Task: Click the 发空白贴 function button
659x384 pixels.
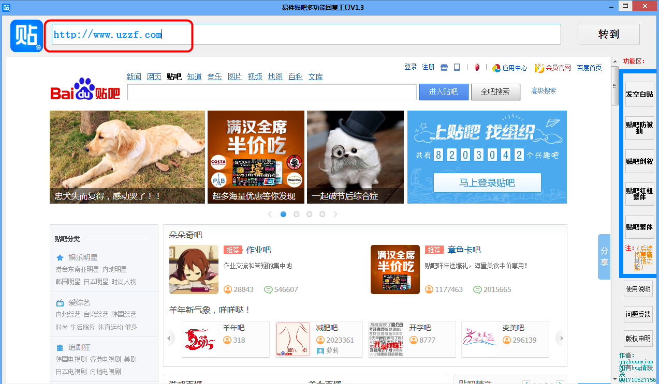Action: pos(639,94)
